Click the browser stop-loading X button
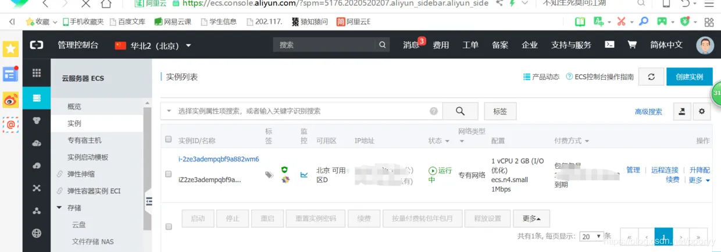Screen dimensions: 721x252 (85, 4)
